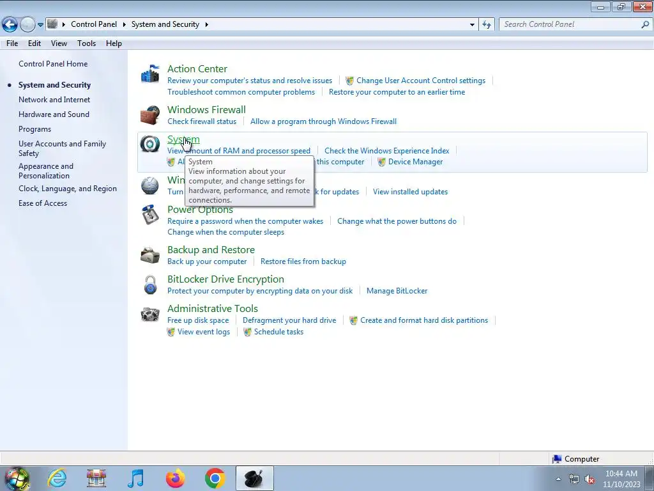The height and width of the screenshot is (491, 654).
Task: Open the music note taskbar app
Action: [135, 478]
